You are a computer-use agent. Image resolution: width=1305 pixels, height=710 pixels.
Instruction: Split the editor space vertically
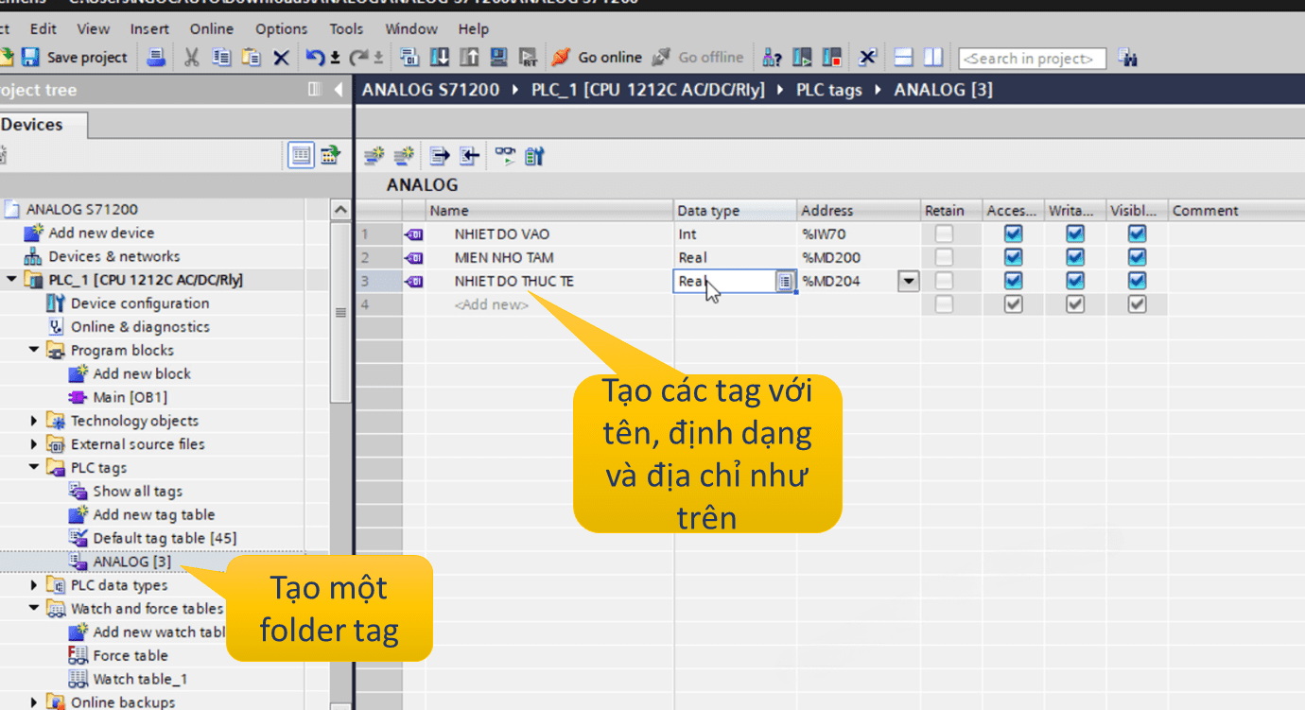tap(933, 57)
